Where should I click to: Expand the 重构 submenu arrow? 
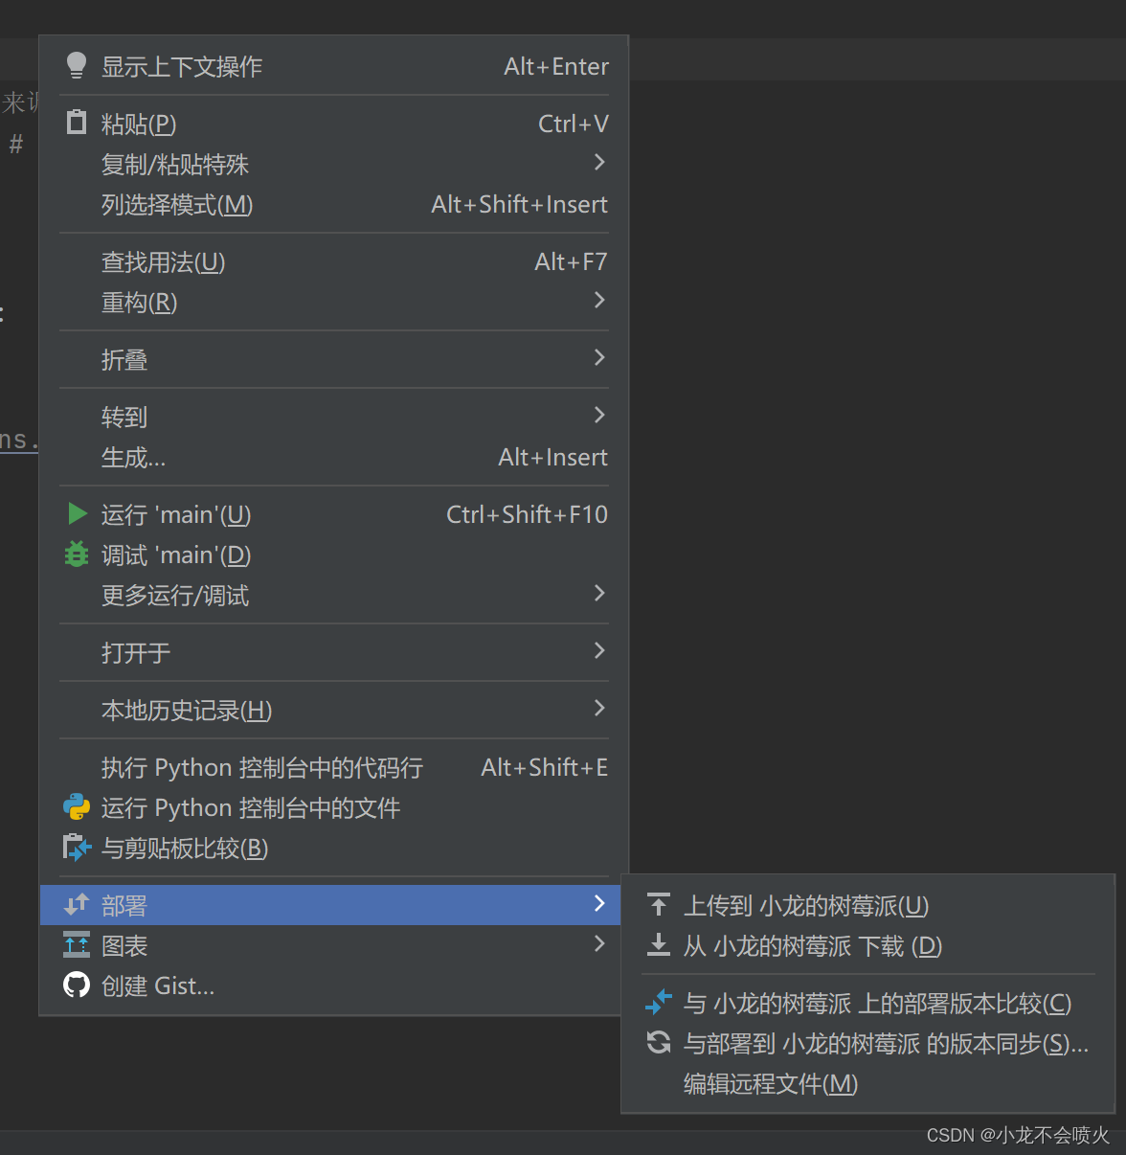click(x=599, y=301)
